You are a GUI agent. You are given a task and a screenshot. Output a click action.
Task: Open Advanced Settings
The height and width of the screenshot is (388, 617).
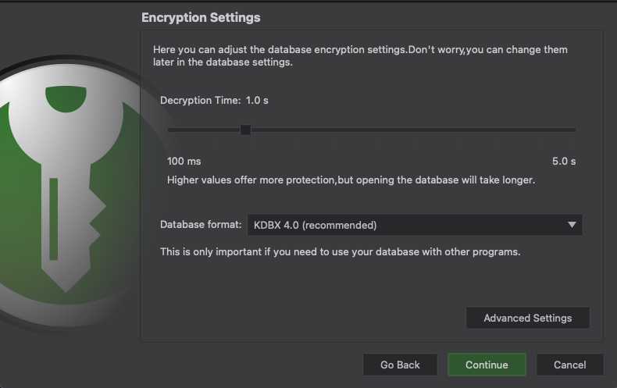pyautogui.click(x=527, y=318)
